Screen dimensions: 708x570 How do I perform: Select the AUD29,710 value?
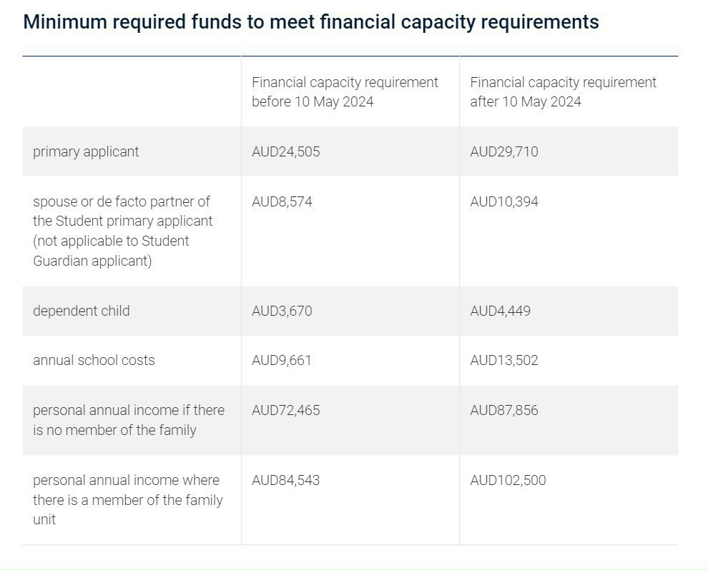tap(504, 151)
